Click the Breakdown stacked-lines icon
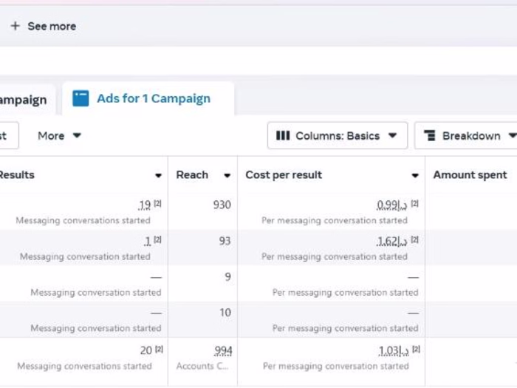This screenshot has height=388, width=517. click(430, 136)
